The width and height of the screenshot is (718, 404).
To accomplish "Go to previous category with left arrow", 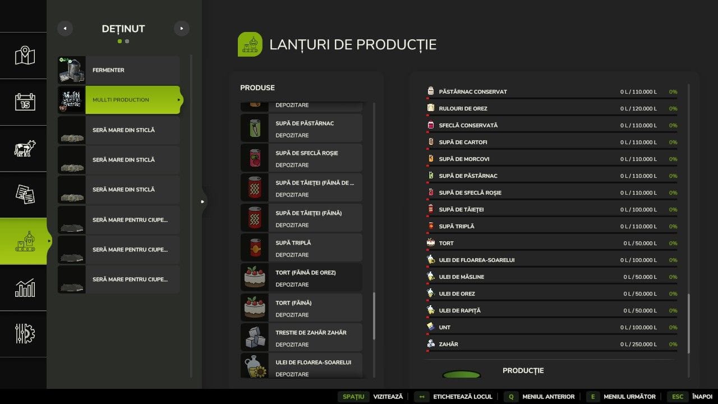I will click(65, 29).
